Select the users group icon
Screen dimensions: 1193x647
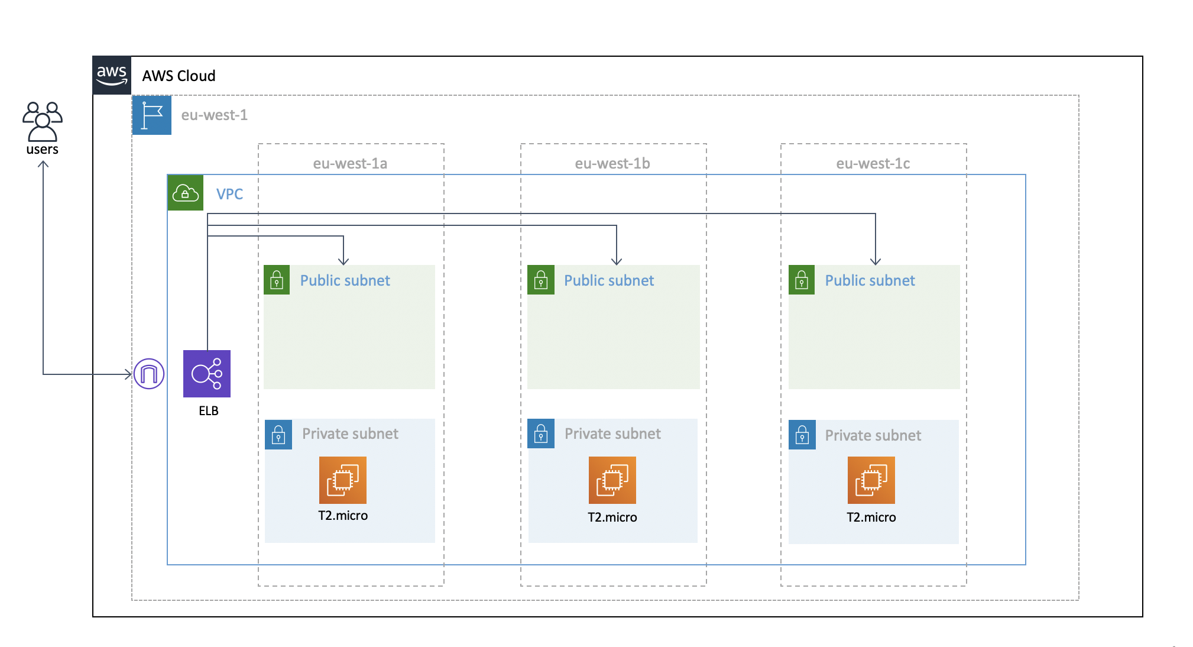pos(43,121)
